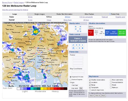Open the Radar Help tab

click(114, 14)
